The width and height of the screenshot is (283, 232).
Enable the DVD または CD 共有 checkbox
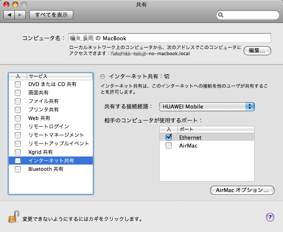click(x=18, y=84)
